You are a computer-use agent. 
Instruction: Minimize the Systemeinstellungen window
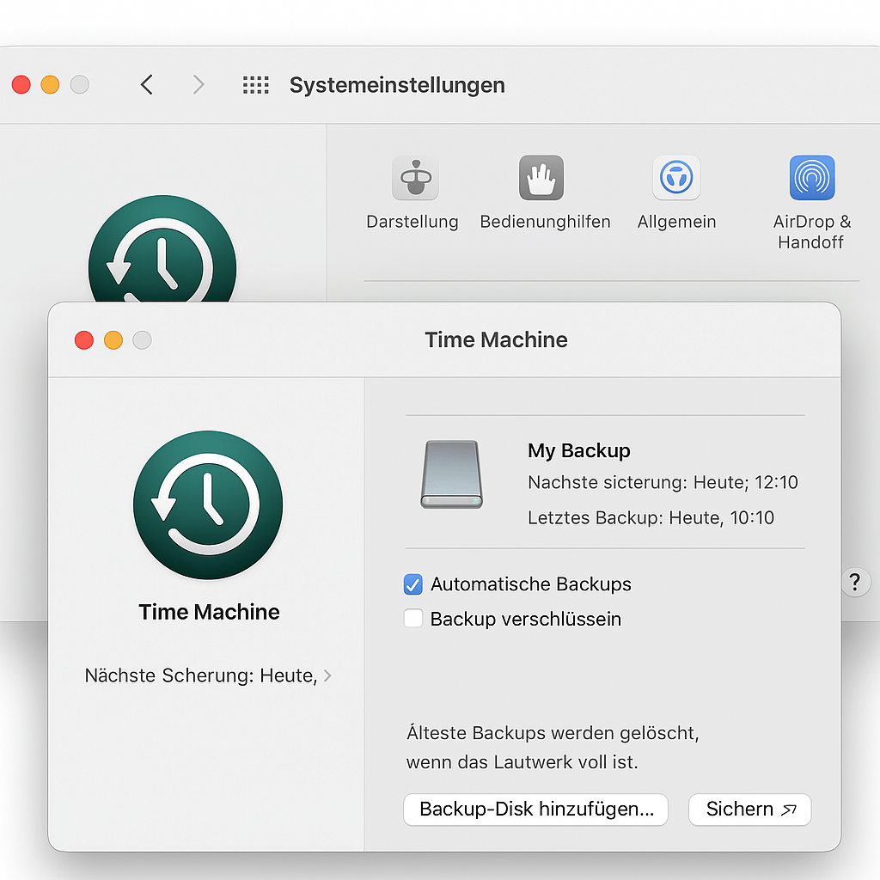[x=50, y=85]
